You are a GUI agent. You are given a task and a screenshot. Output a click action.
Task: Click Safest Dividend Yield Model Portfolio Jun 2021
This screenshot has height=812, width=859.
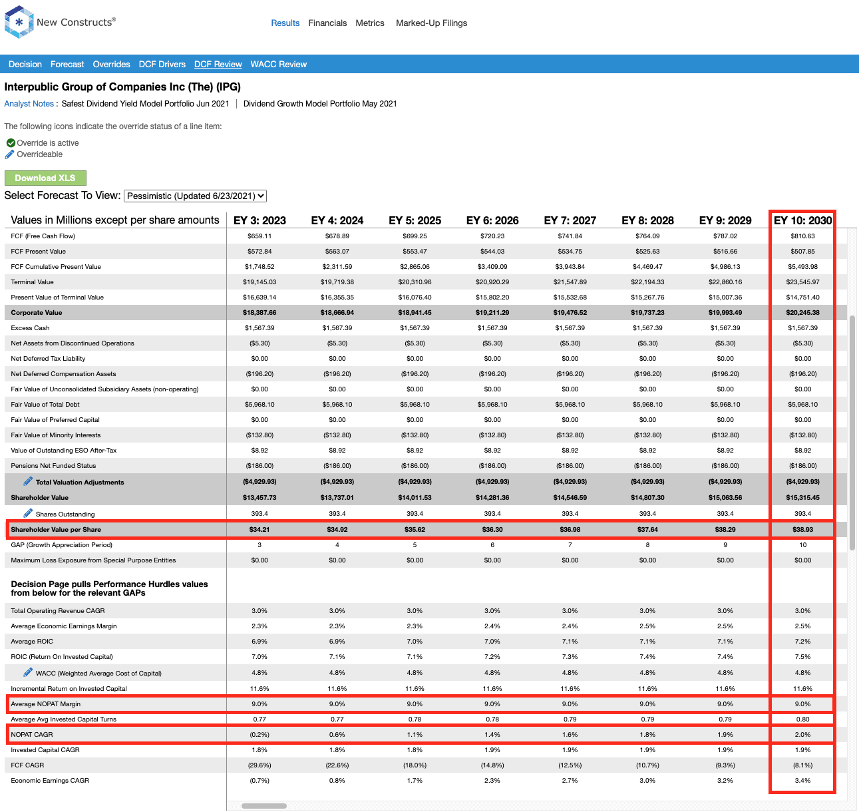pyautogui.click(x=145, y=104)
